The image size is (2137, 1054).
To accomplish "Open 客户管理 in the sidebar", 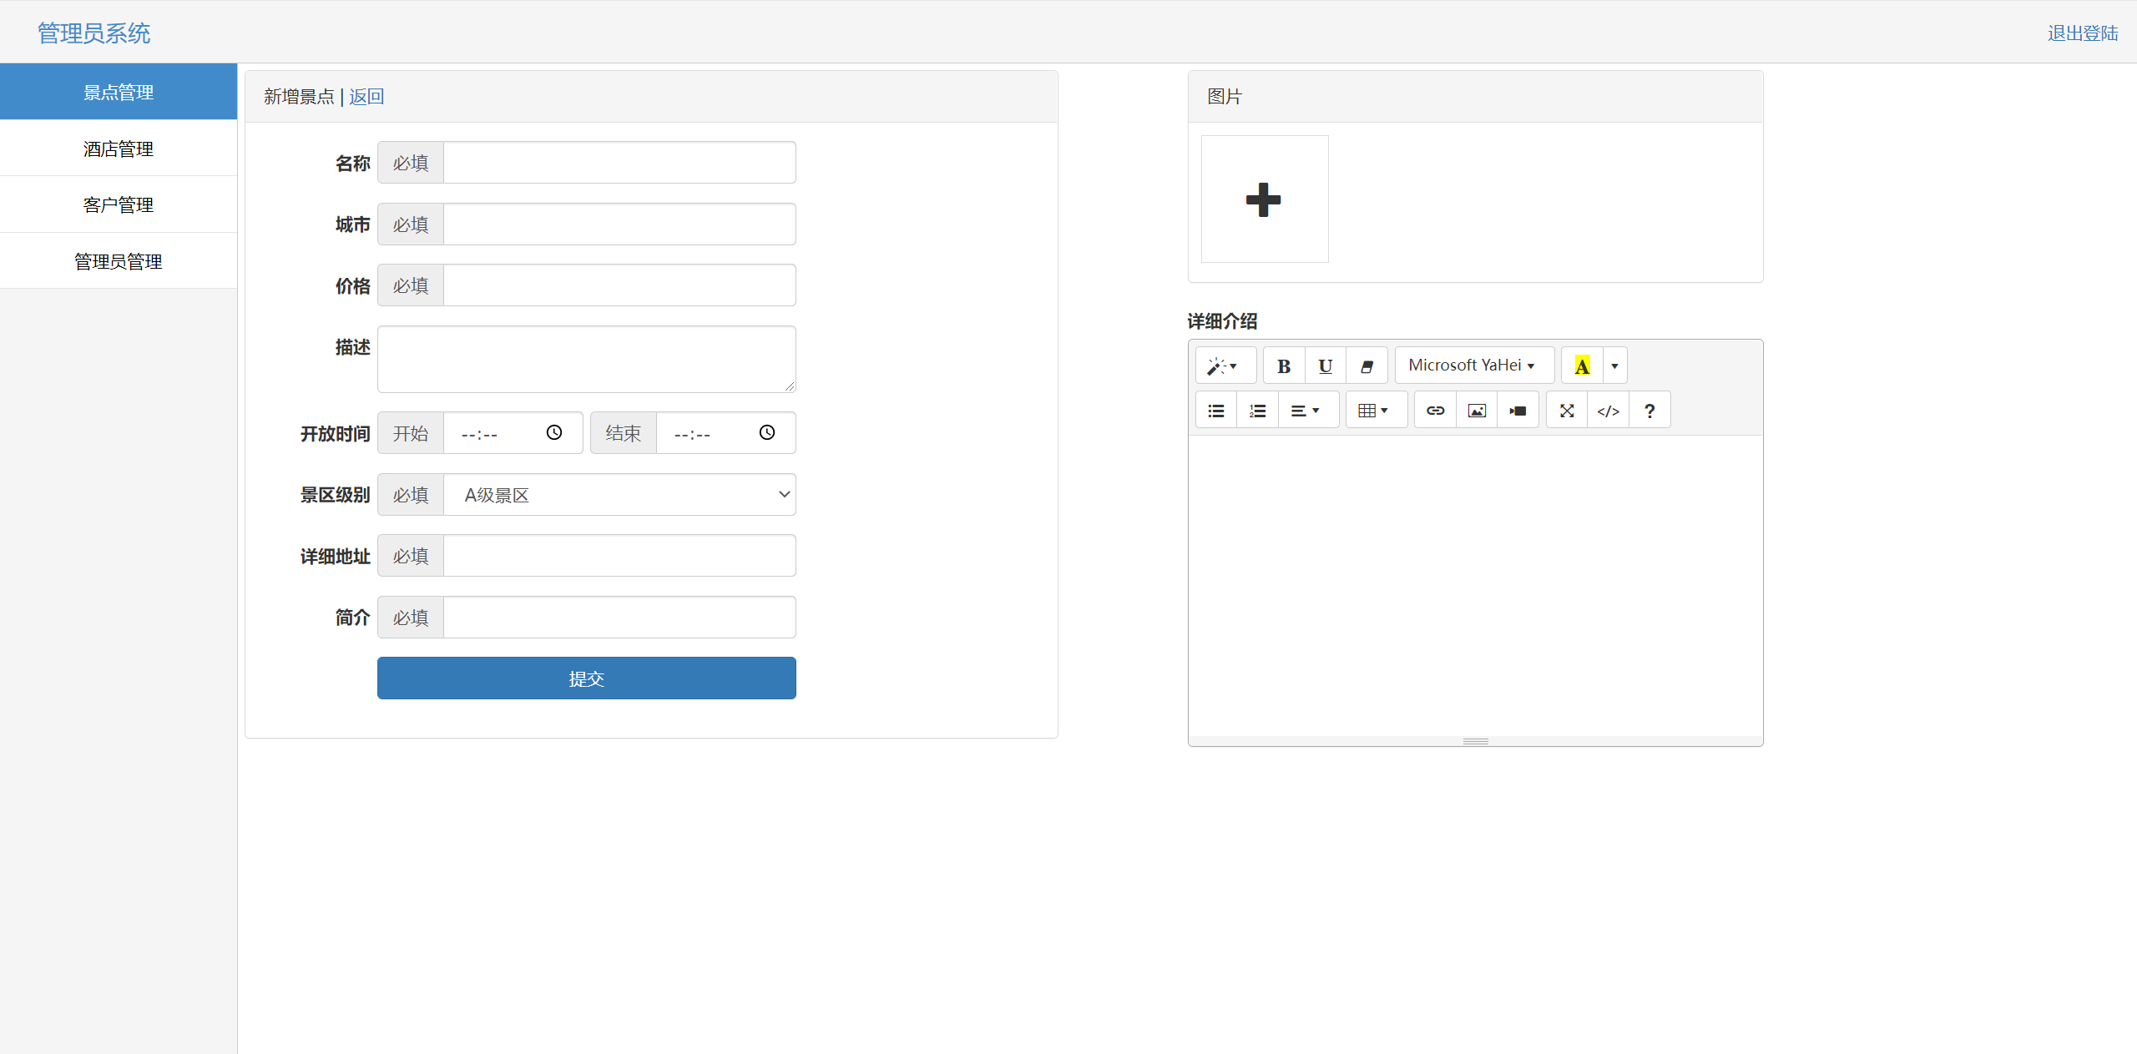I will [x=119, y=204].
